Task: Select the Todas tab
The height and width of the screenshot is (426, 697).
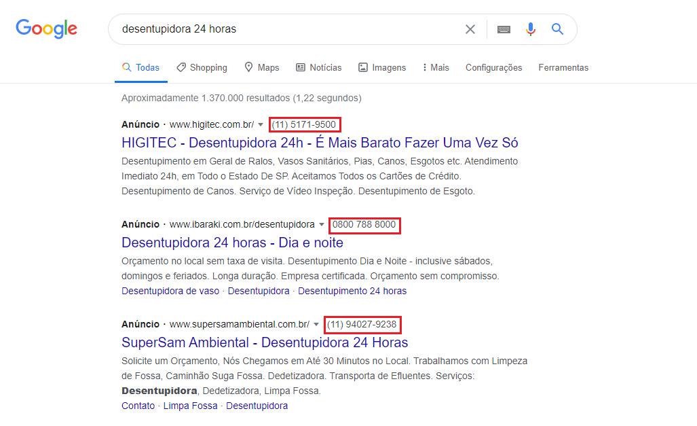Action: 141,68
